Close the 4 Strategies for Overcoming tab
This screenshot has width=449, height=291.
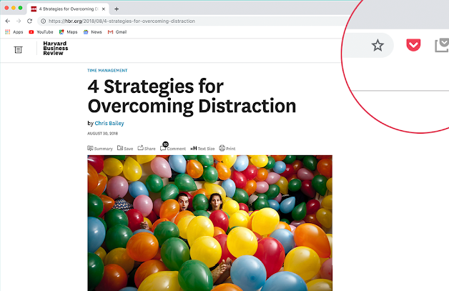coord(104,9)
